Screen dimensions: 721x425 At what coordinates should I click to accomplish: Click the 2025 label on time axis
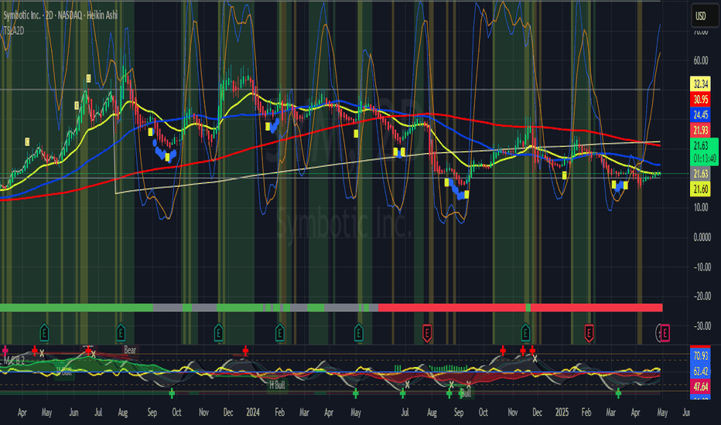pyautogui.click(x=562, y=412)
